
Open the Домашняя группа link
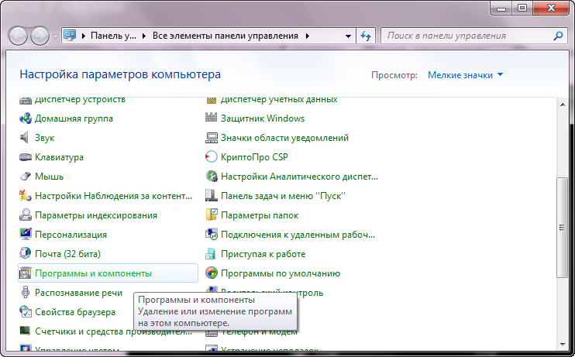(x=74, y=118)
